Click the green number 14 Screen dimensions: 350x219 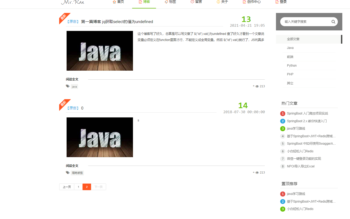point(243,106)
